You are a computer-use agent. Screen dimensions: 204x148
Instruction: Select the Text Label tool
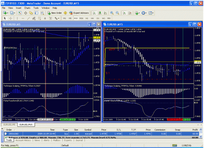pos(51,18)
